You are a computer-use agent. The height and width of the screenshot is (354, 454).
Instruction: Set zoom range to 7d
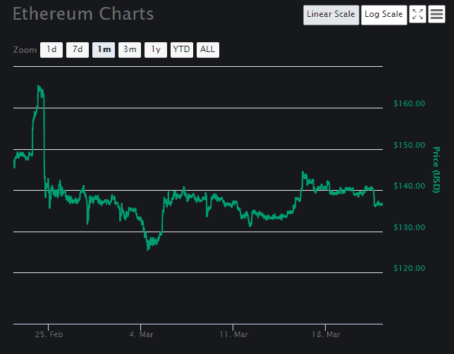(x=78, y=50)
